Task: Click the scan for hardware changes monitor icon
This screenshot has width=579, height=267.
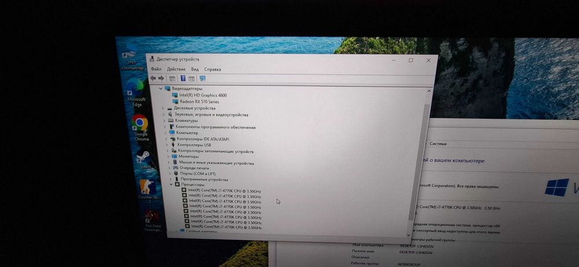Action: click(202, 79)
